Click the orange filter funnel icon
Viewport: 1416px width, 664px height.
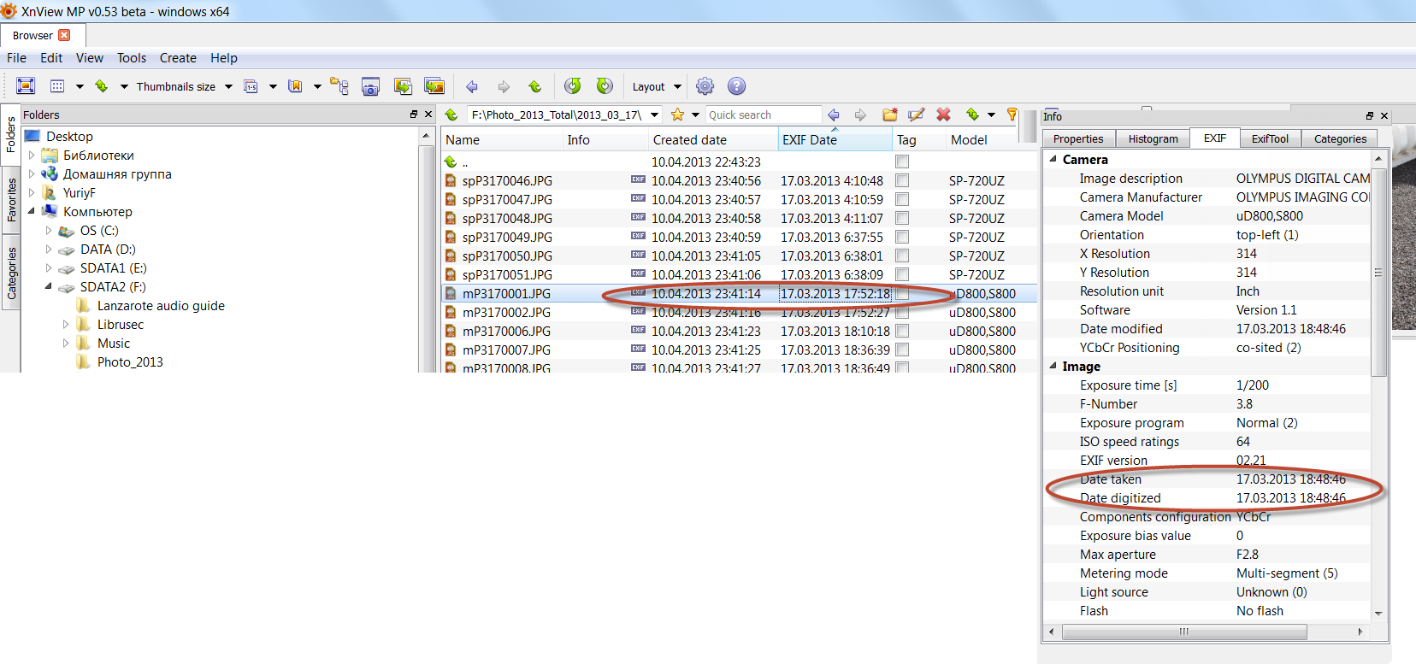[x=1012, y=115]
